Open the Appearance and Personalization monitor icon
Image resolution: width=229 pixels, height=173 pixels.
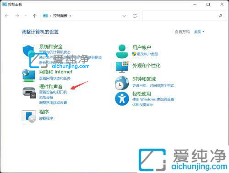[122, 67]
